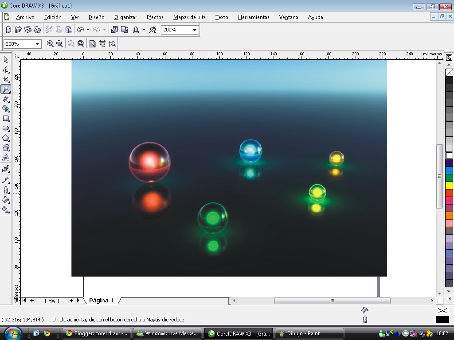Image resolution: width=454 pixels, height=340 pixels.
Task: Switch to the Página 1 tab
Action: [101, 300]
